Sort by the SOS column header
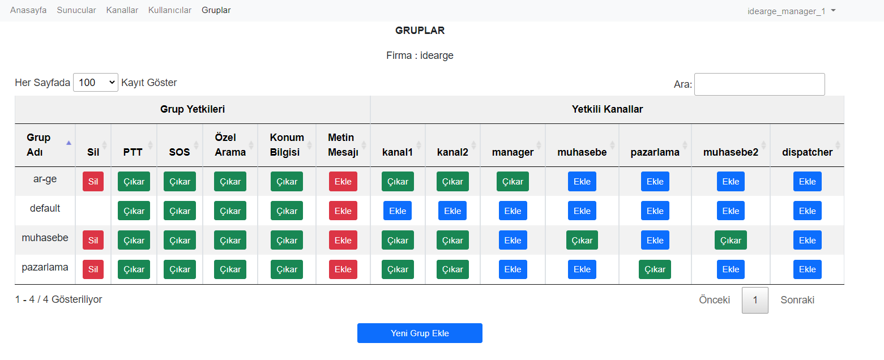This screenshot has width=884, height=360. (180, 145)
